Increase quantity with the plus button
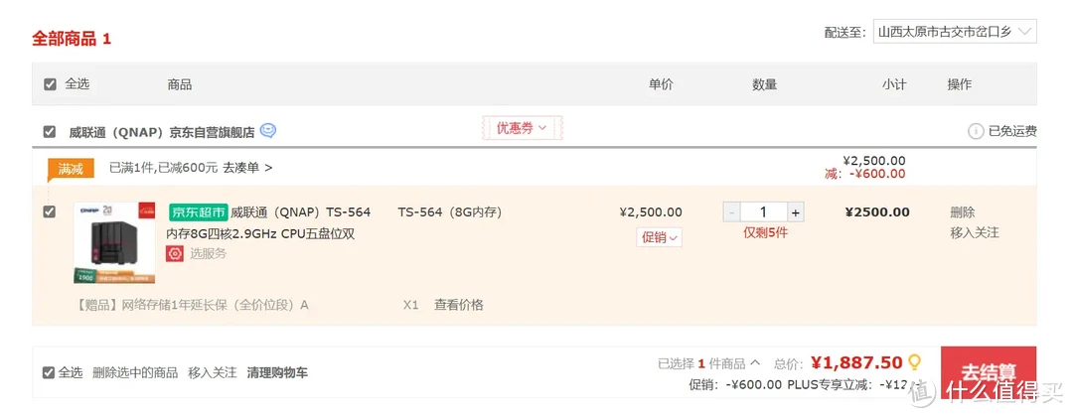The height and width of the screenshot is (418, 1073). pos(795,212)
